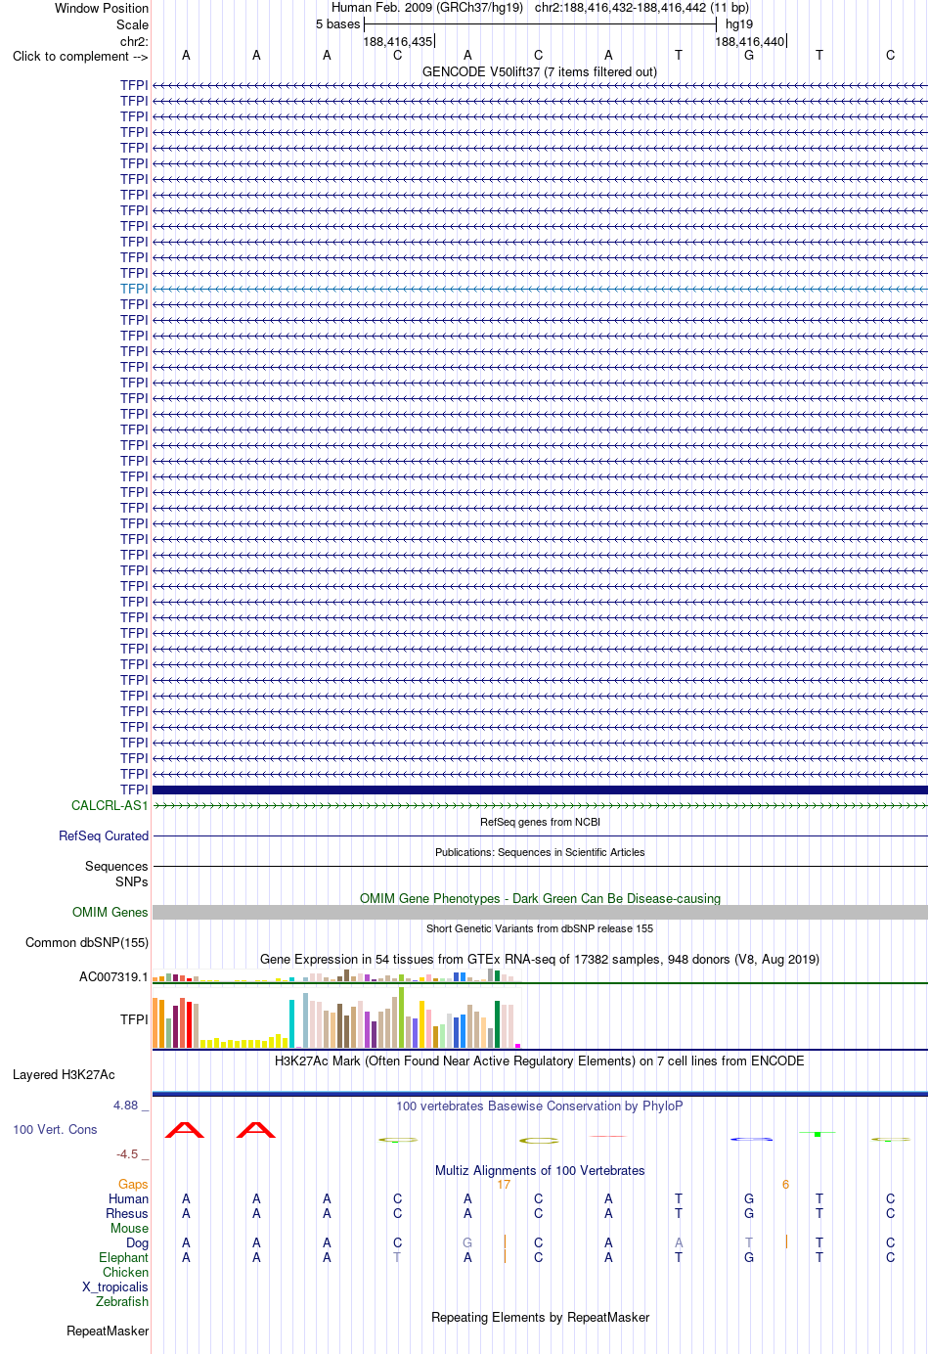
Task: Click the thick dark-blue TFPI exon bar
Action: pos(540,790)
